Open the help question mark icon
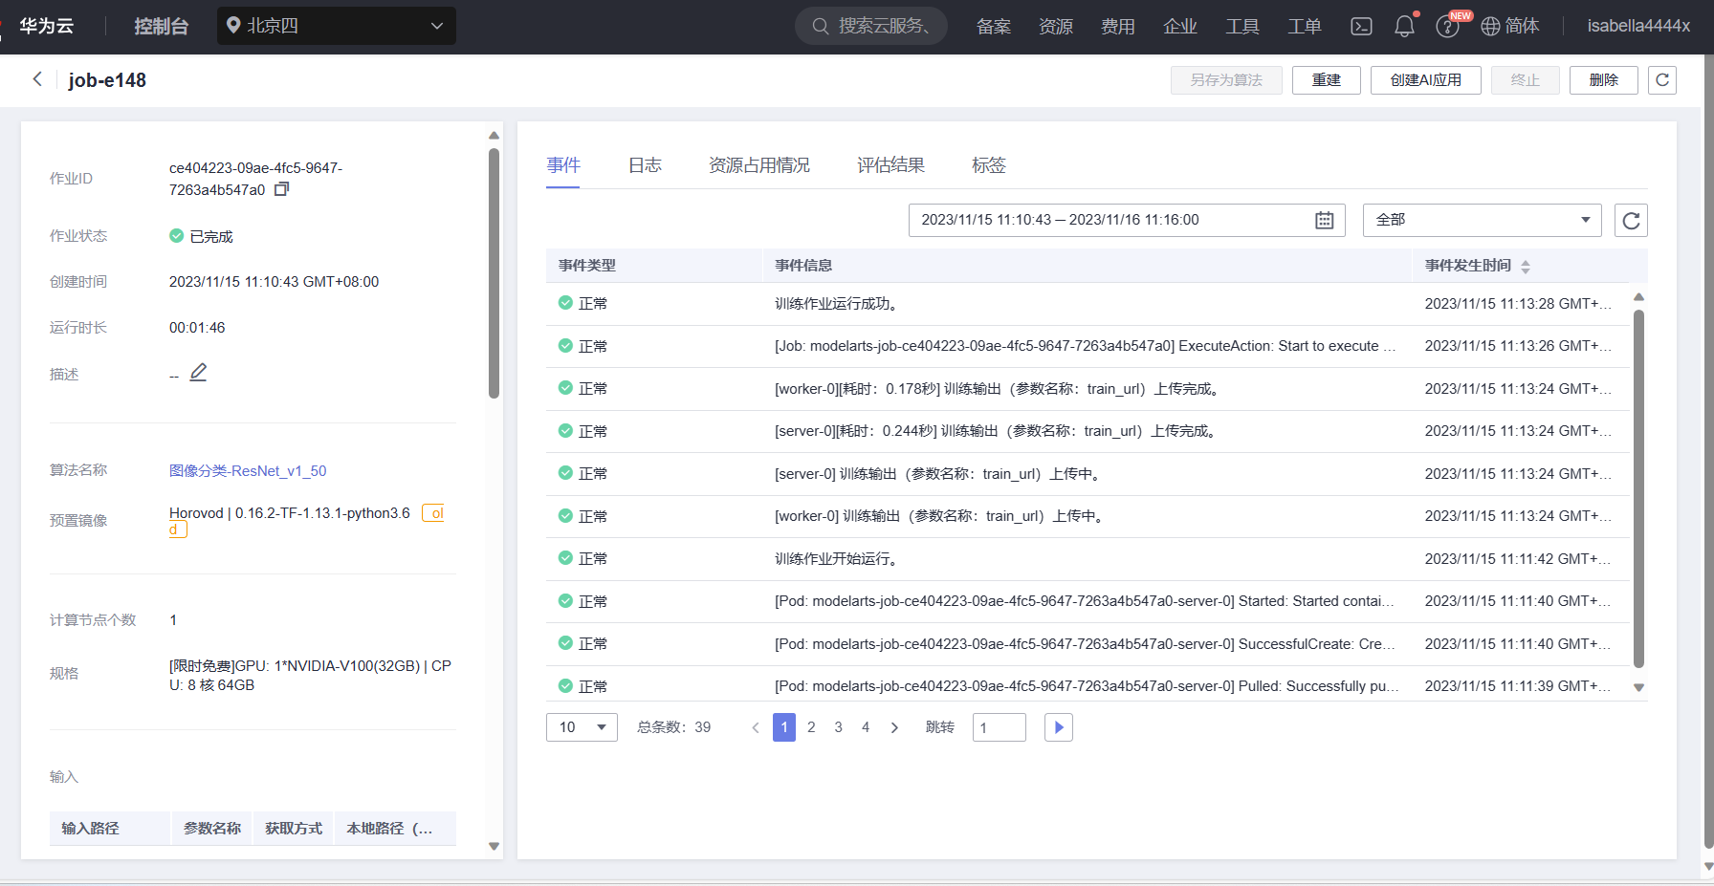The height and width of the screenshot is (886, 1714). click(x=1447, y=27)
